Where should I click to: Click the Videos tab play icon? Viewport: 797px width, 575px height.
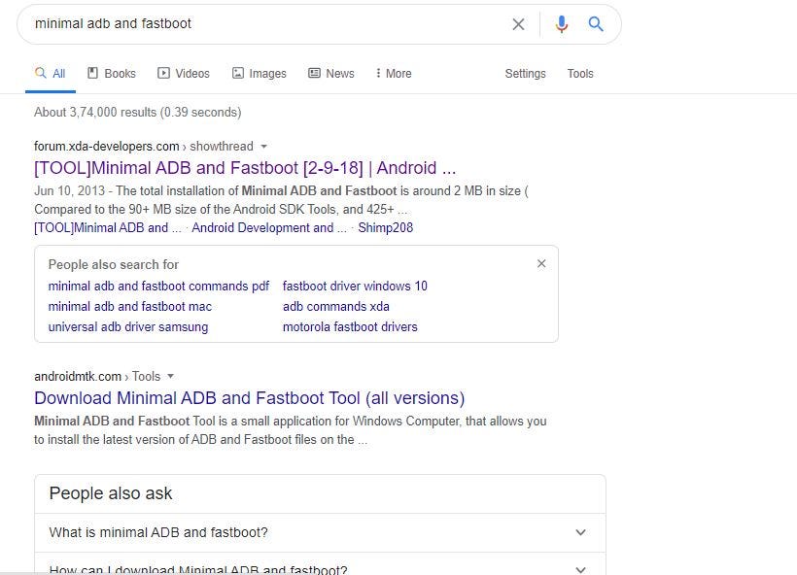pos(163,73)
